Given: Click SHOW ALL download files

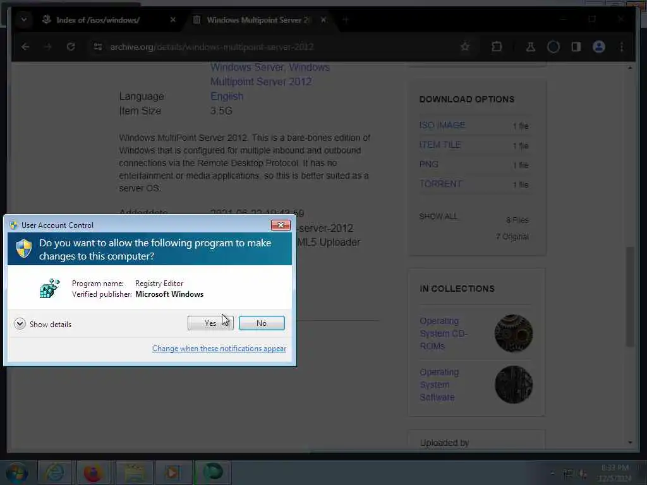Looking at the screenshot, I should [x=438, y=216].
